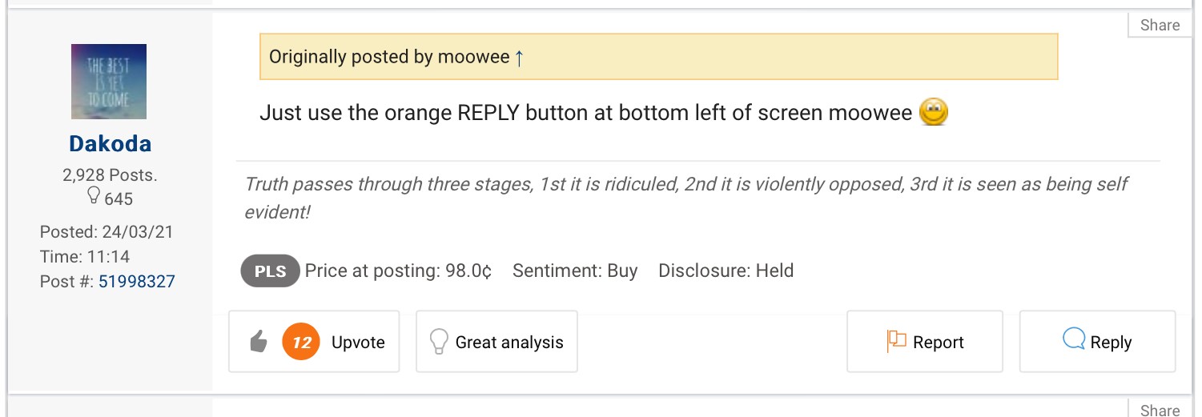Report this post via the Report label
Screen dimensions: 1202x417
tap(939, 343)
